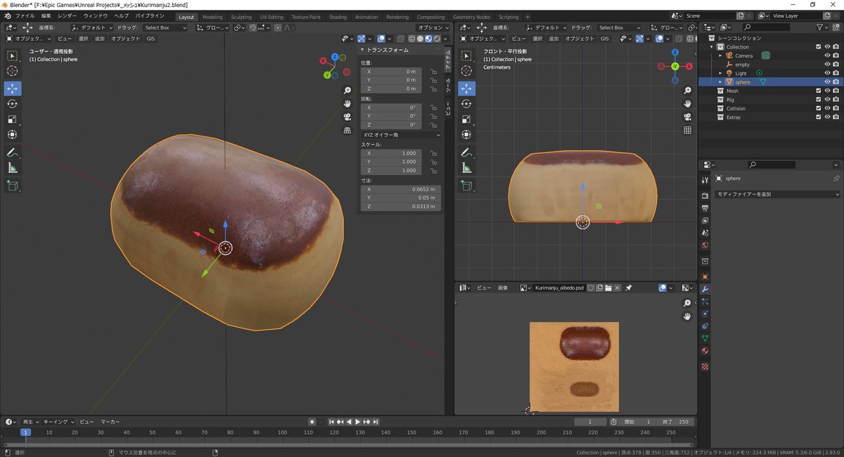The width and height of the screenshot is (844, 457).
Task: Open the Options dropdown in left viewport
Action: coord(432,27)
